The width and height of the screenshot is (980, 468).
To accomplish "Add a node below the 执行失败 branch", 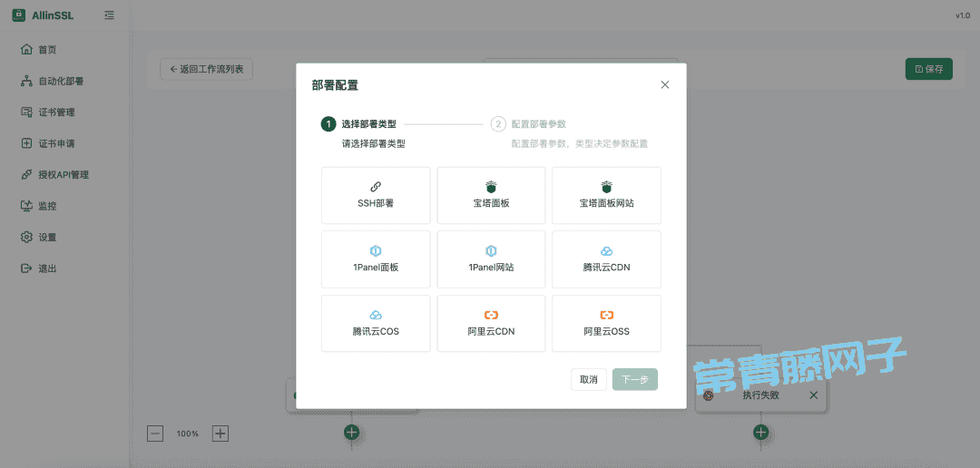I will pos(760,432).
